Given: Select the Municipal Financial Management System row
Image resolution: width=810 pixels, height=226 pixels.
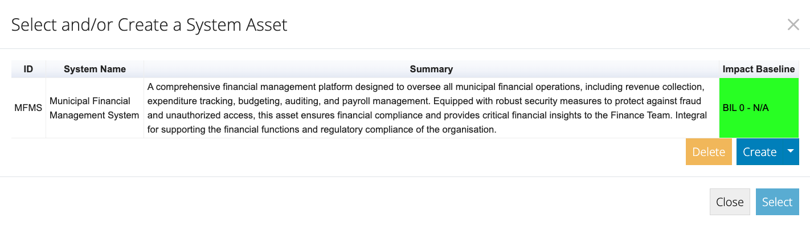Looking at the screenshot, I should click(x=405, y=108).
